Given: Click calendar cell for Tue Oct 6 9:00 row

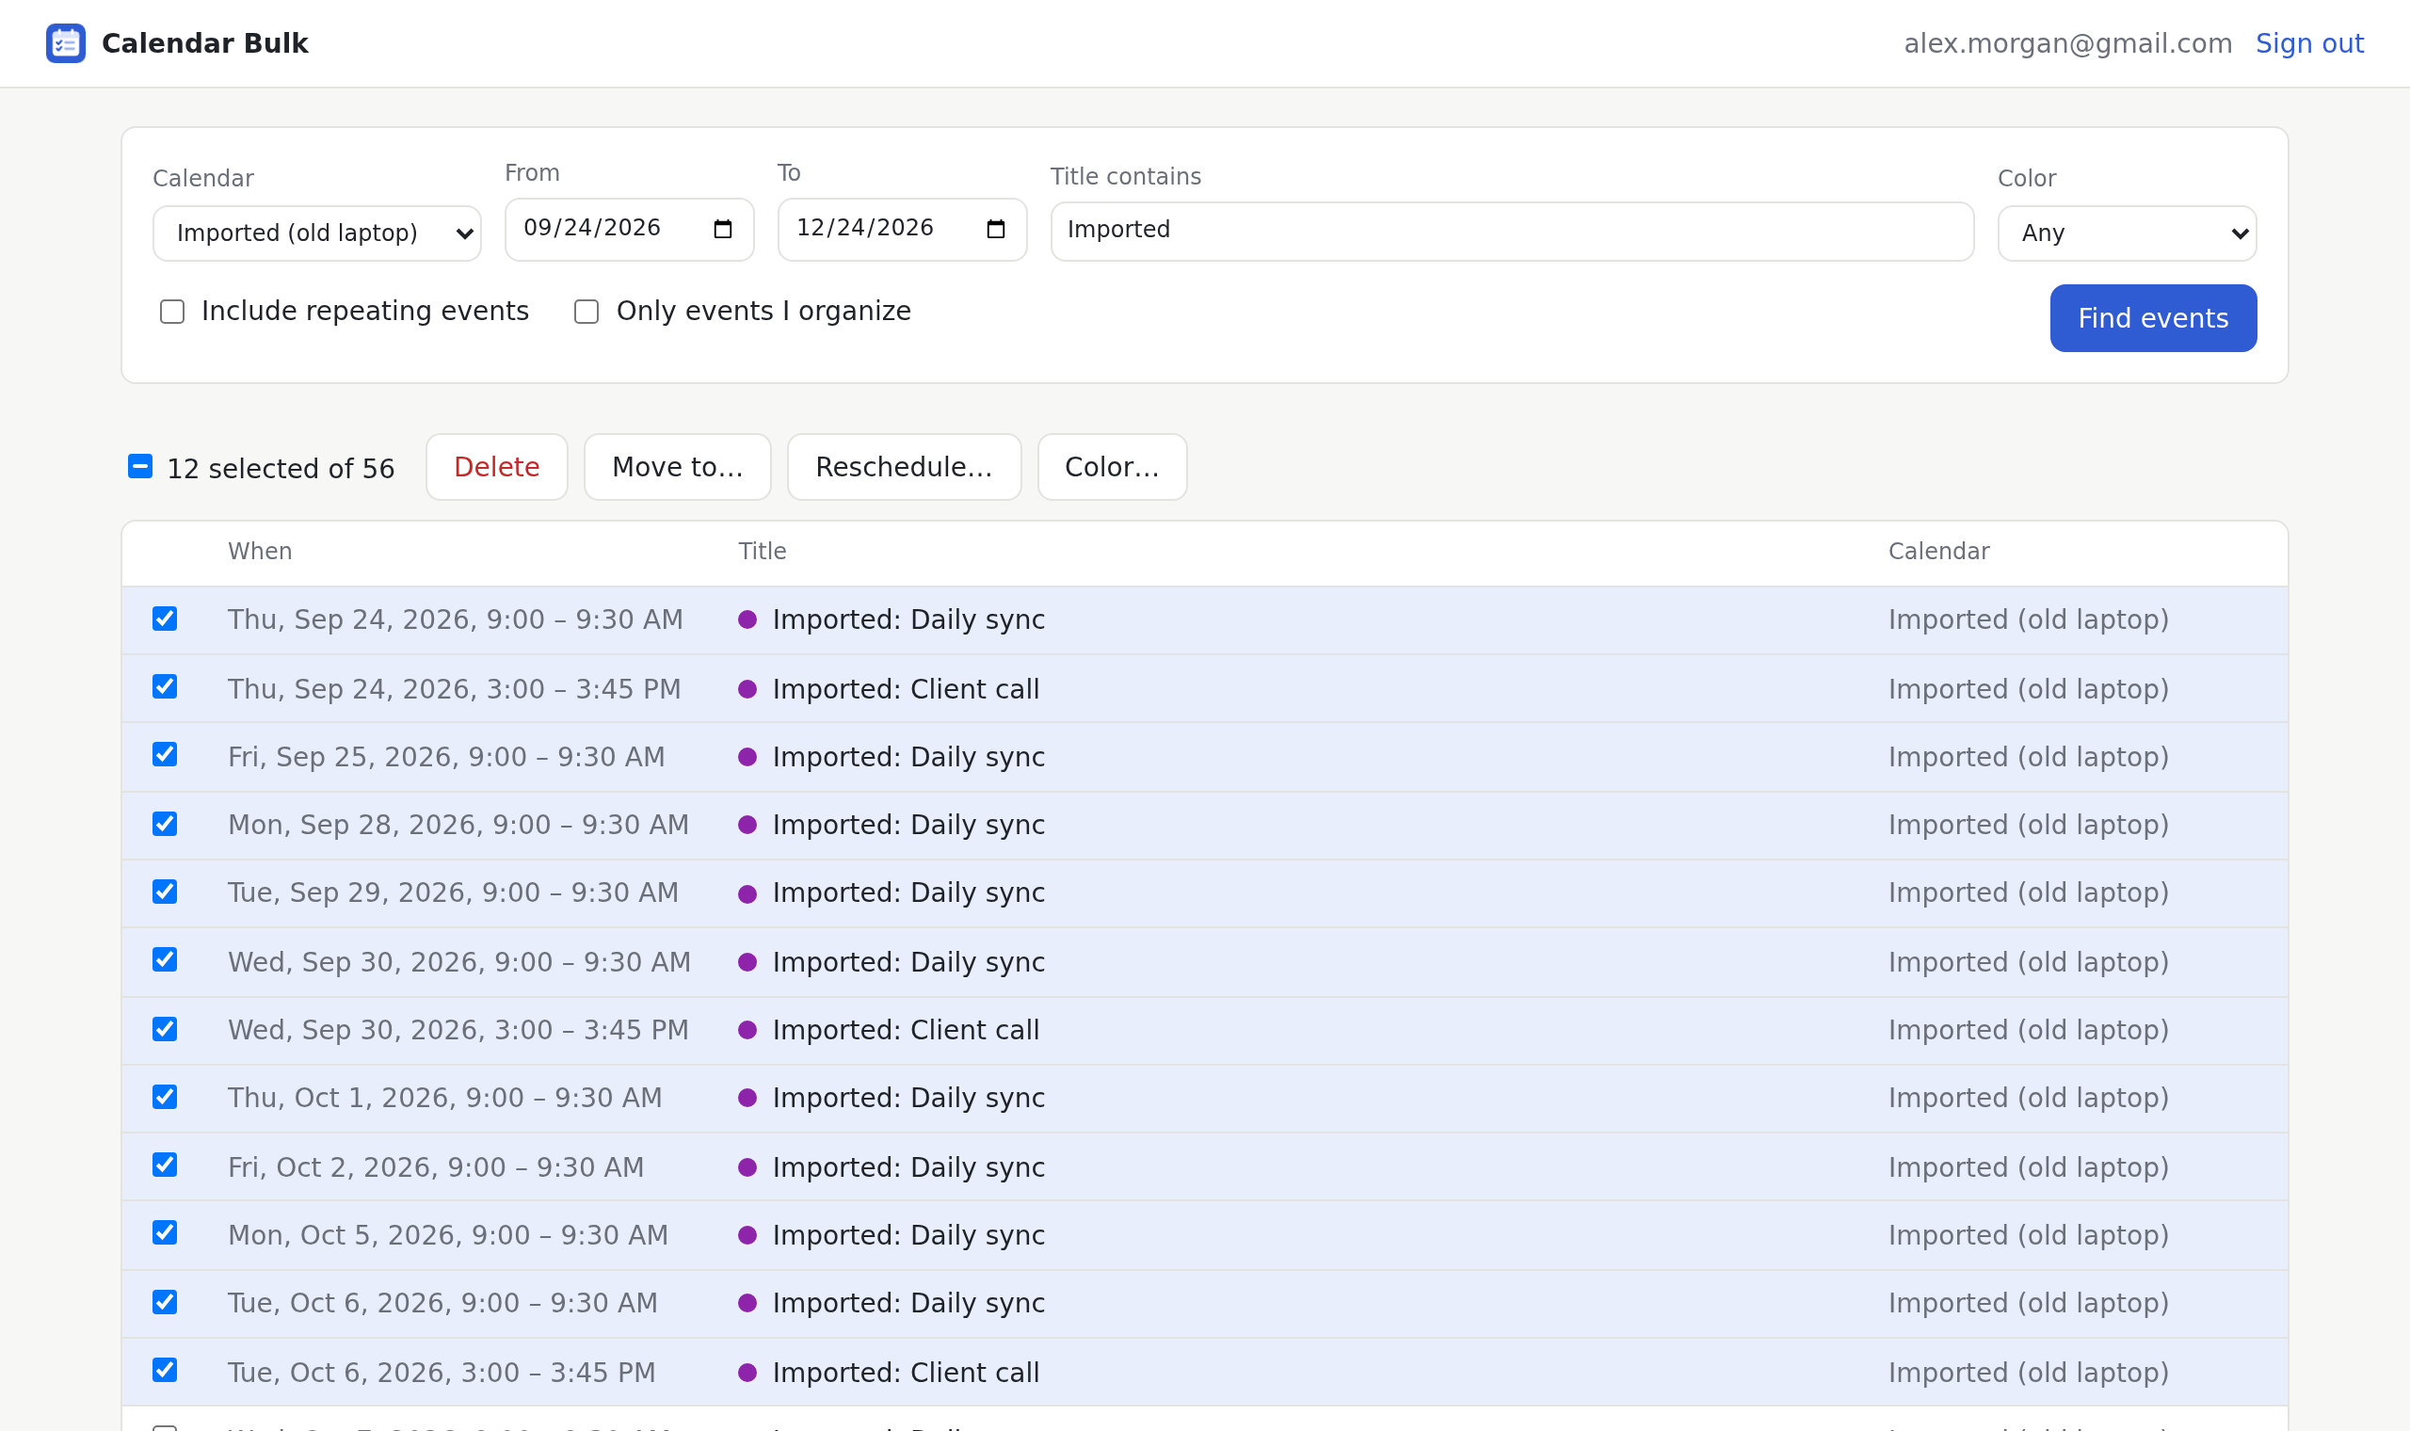Looking at the screenshot, I should (x=2028, y=1303).
